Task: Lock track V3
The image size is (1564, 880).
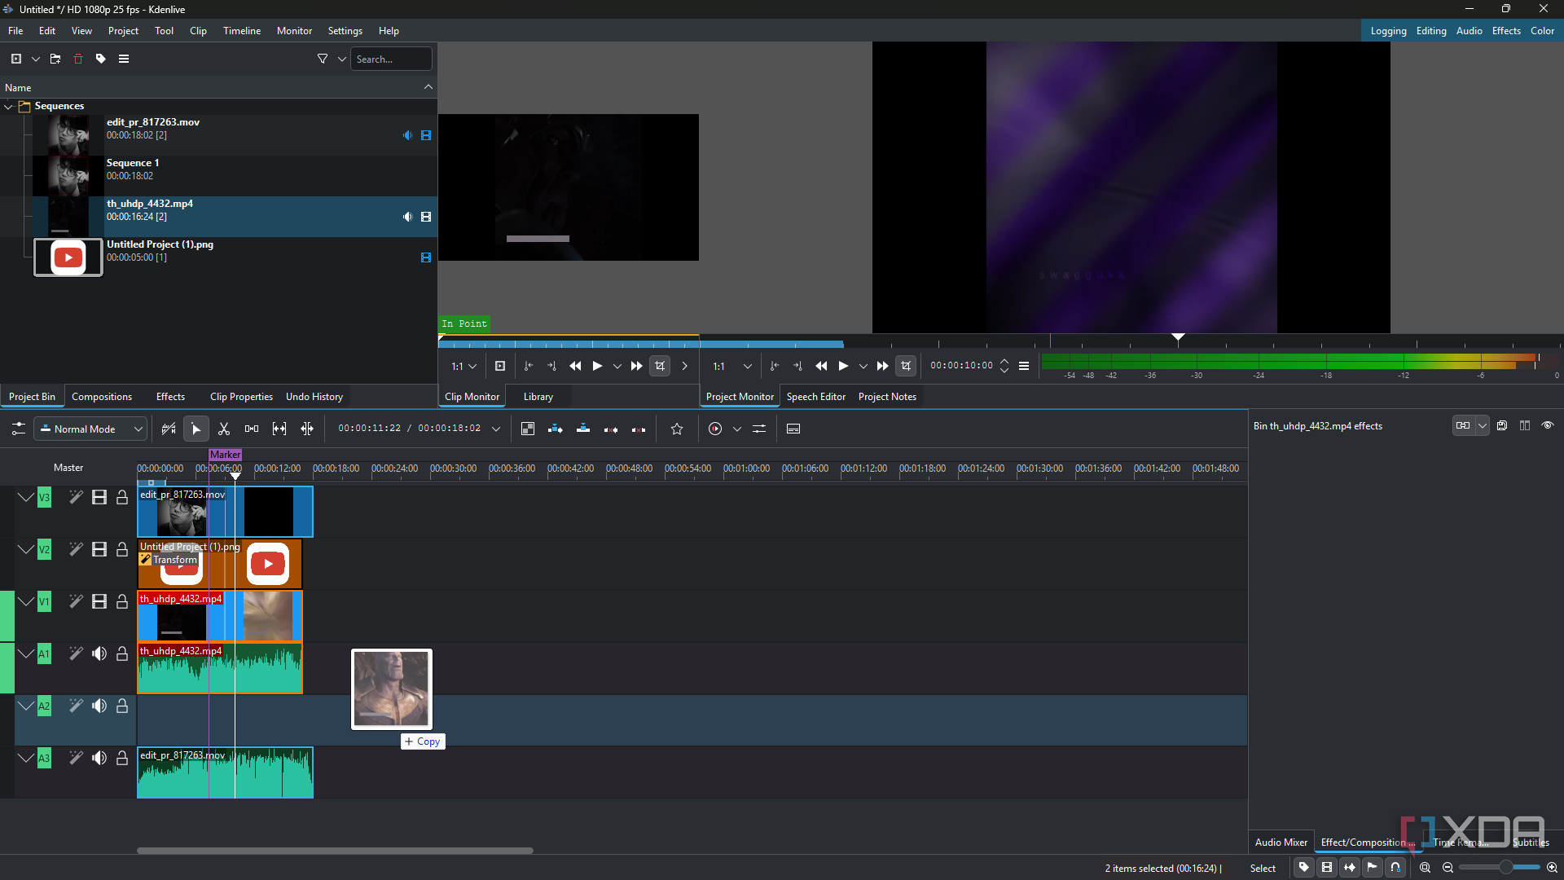Action: 122,497
